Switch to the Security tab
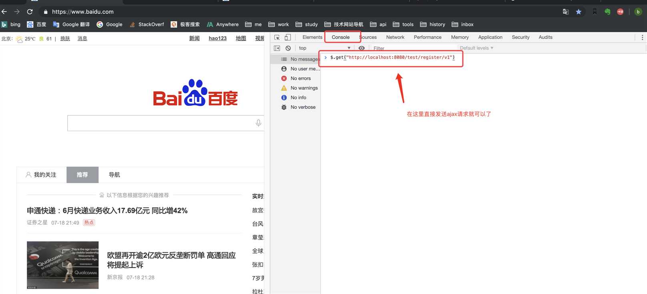647x294 pixels. 520,37
